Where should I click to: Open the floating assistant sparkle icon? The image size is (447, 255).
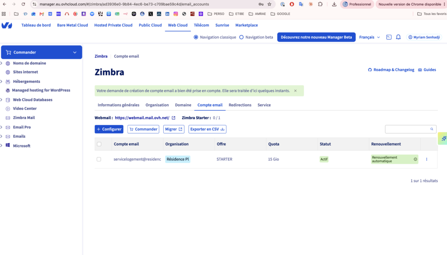point(444,138)
